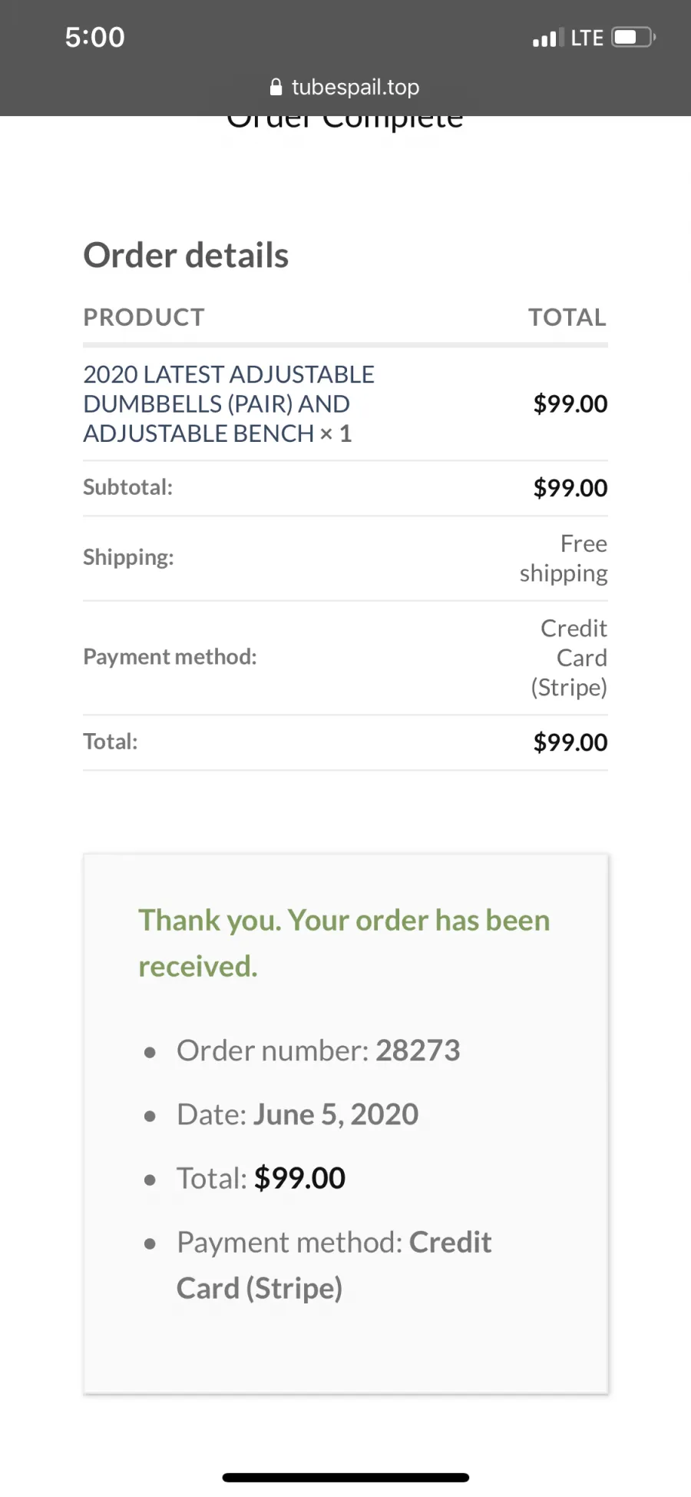Screen dimensions: 691x1497
Task: Tap the TOTAL column header
Action: click(x=567, y=317)
